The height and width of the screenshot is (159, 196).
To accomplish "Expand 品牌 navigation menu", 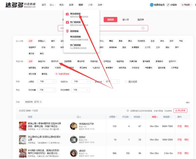I will pos(101,5).
